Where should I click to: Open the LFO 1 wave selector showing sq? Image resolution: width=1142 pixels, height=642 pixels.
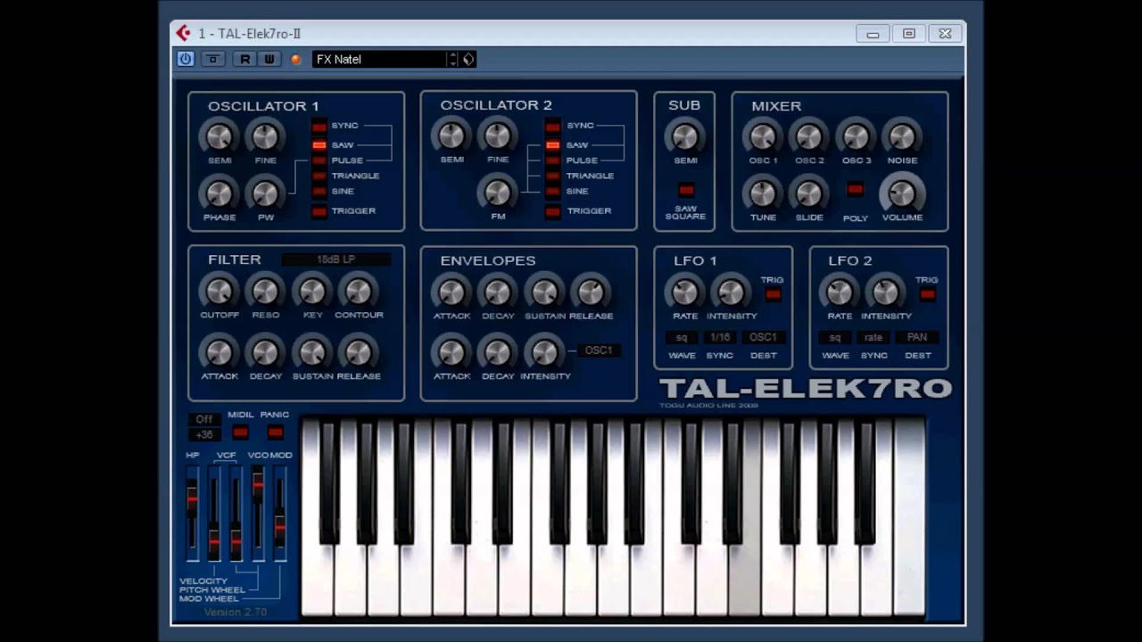(682, 338)
